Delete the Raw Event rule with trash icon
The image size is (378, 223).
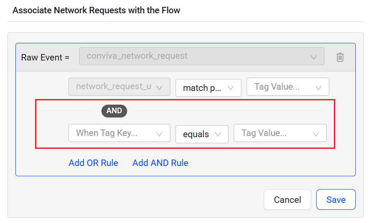(340, 57)
